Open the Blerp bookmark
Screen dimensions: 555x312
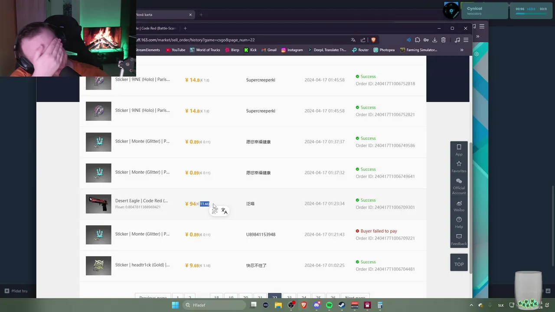click(232, 50)
